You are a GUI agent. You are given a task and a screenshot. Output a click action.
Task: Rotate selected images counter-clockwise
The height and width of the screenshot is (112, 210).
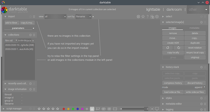click(168, 48)
